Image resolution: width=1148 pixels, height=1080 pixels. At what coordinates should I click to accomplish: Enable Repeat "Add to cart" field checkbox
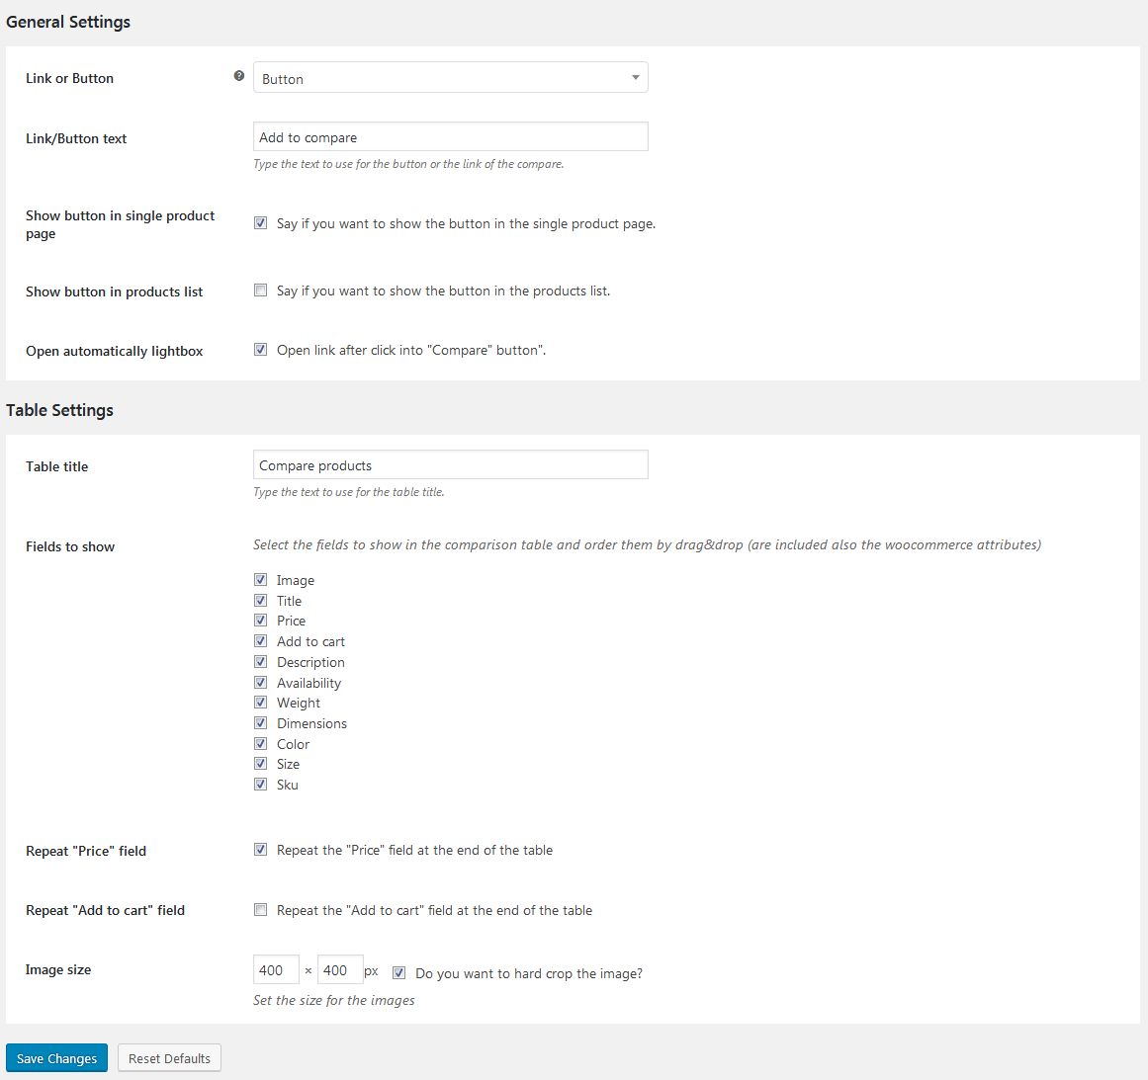click(x=261, y=910)
